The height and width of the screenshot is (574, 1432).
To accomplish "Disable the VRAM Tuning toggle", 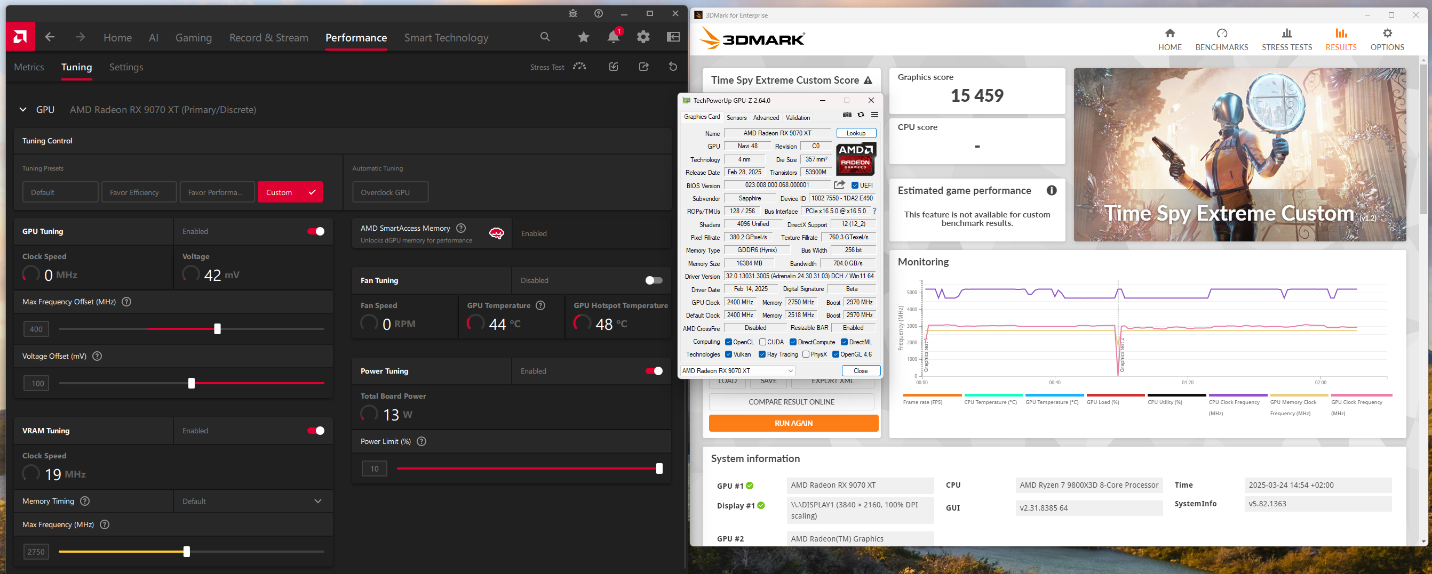I will pos(316,431).
